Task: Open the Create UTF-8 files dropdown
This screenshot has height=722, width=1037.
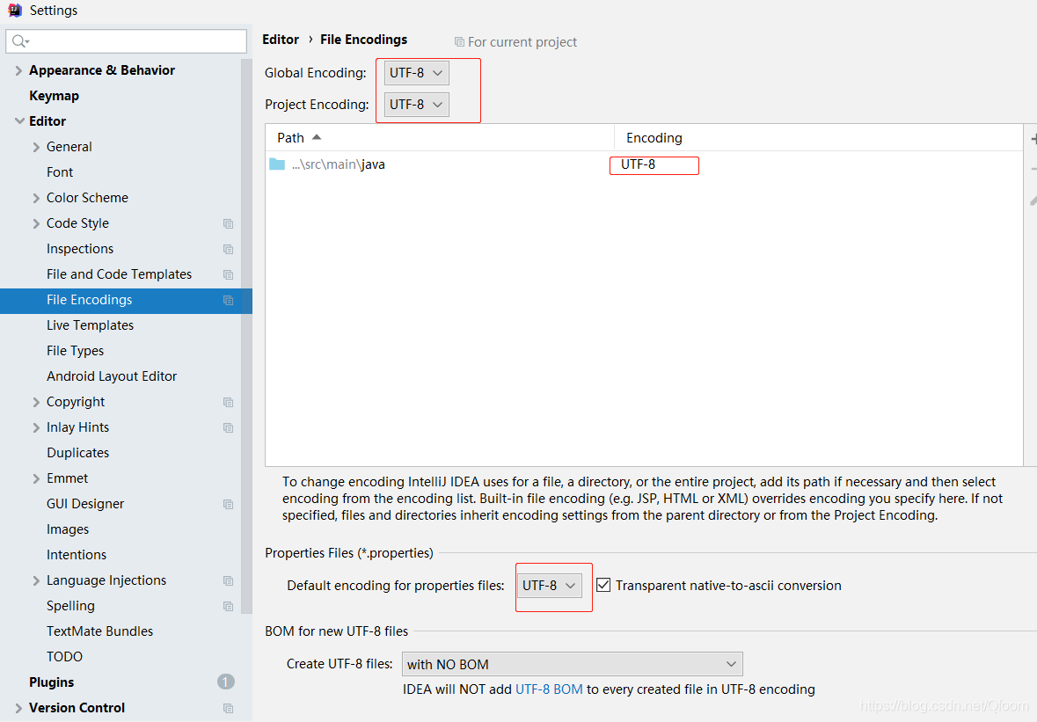Action: coord(572,664)
